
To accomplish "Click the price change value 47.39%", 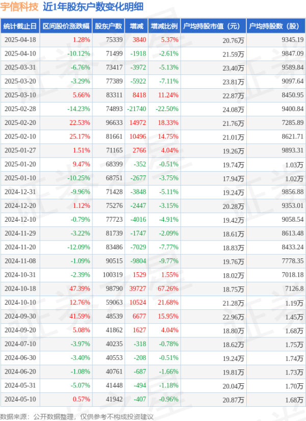I will pyautogui.click(x=80, y=288).
